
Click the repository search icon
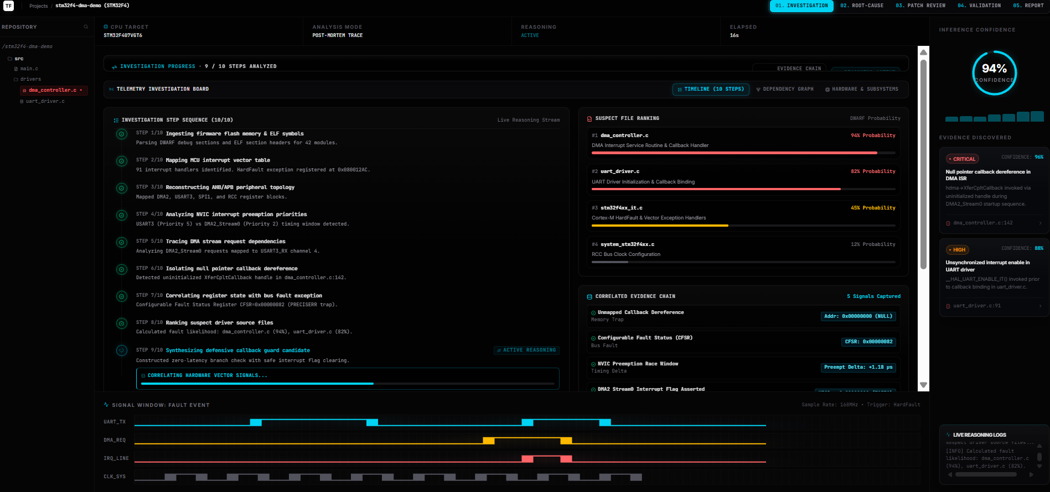(86, 27)
